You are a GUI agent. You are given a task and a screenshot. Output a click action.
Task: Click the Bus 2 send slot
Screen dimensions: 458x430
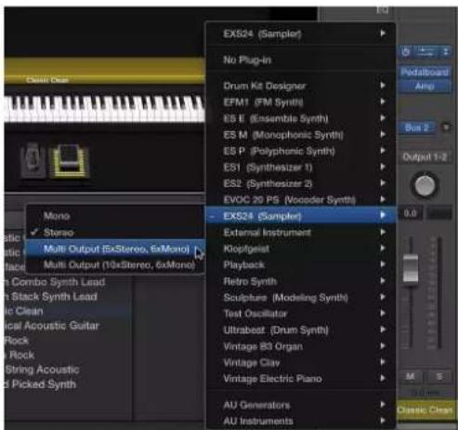(417, 128)
